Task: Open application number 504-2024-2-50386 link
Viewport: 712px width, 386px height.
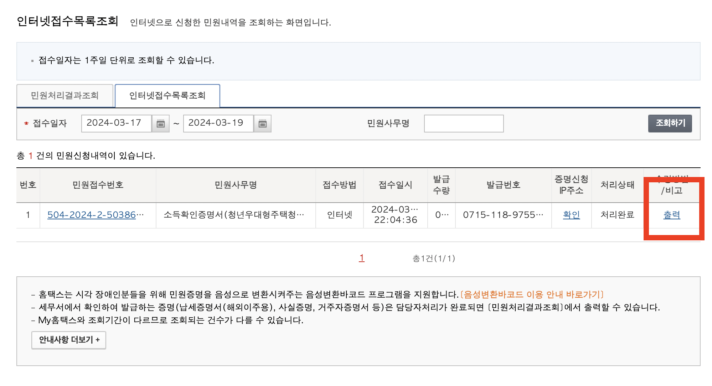Action: click(x=92, y=215)
